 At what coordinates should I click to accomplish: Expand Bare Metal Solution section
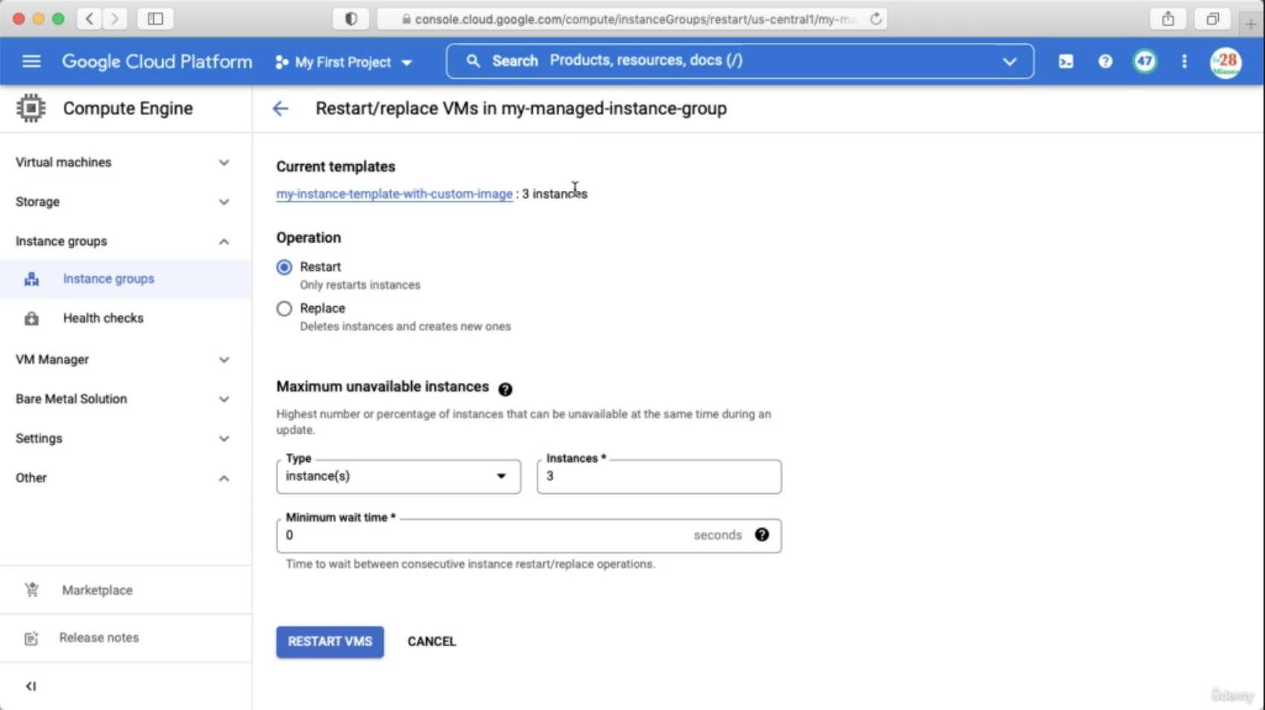[x=224, y=399]
